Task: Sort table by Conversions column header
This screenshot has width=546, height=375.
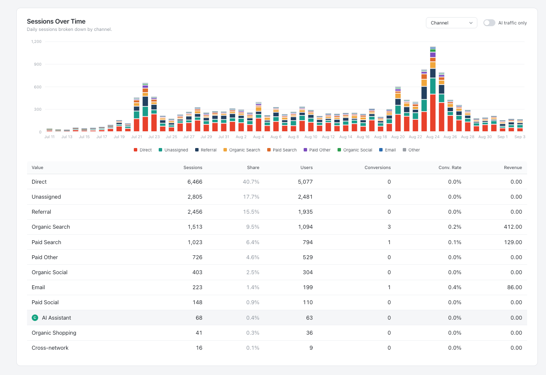Action: 377,168
